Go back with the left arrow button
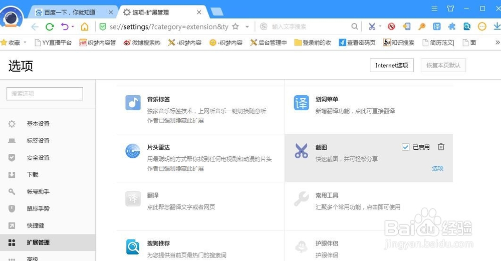This screenshot has height=261, width=501. 35,27
